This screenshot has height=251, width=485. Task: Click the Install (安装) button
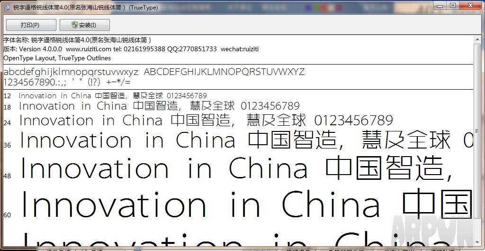[85, 25]
